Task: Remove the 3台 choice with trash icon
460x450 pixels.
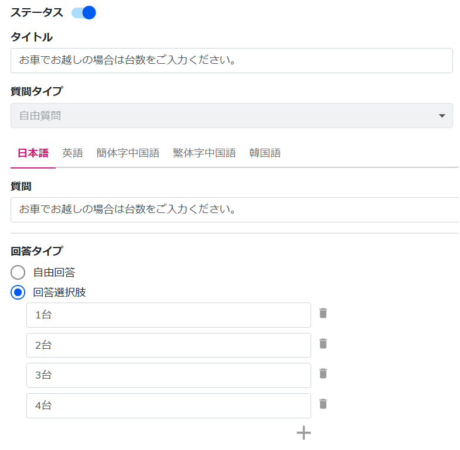Action: pos(323,373)
